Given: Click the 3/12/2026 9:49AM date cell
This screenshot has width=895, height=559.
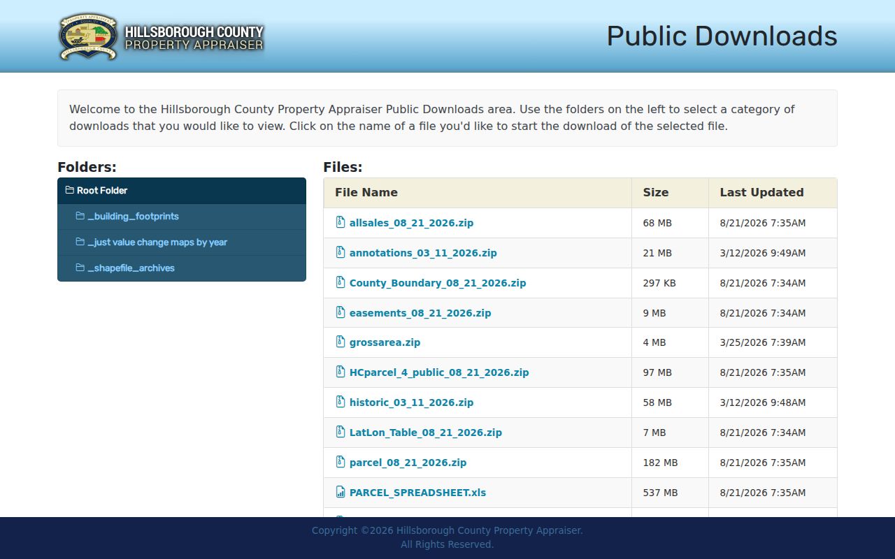Looking at the screenshot, I should (773, 253).
